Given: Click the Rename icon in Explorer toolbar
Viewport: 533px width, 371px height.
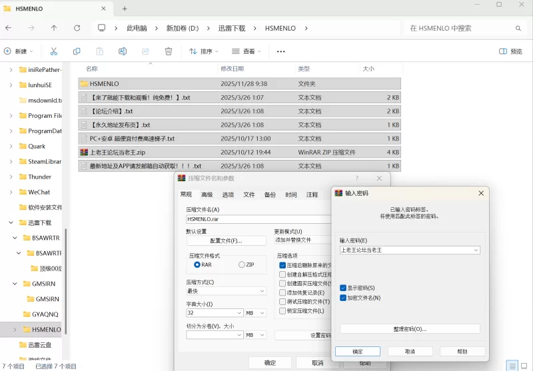Looking at the screenshot, I should (123, 51).
